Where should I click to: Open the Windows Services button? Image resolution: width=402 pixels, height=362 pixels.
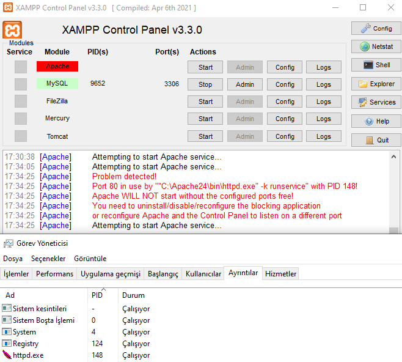click(x=376, y=102)
